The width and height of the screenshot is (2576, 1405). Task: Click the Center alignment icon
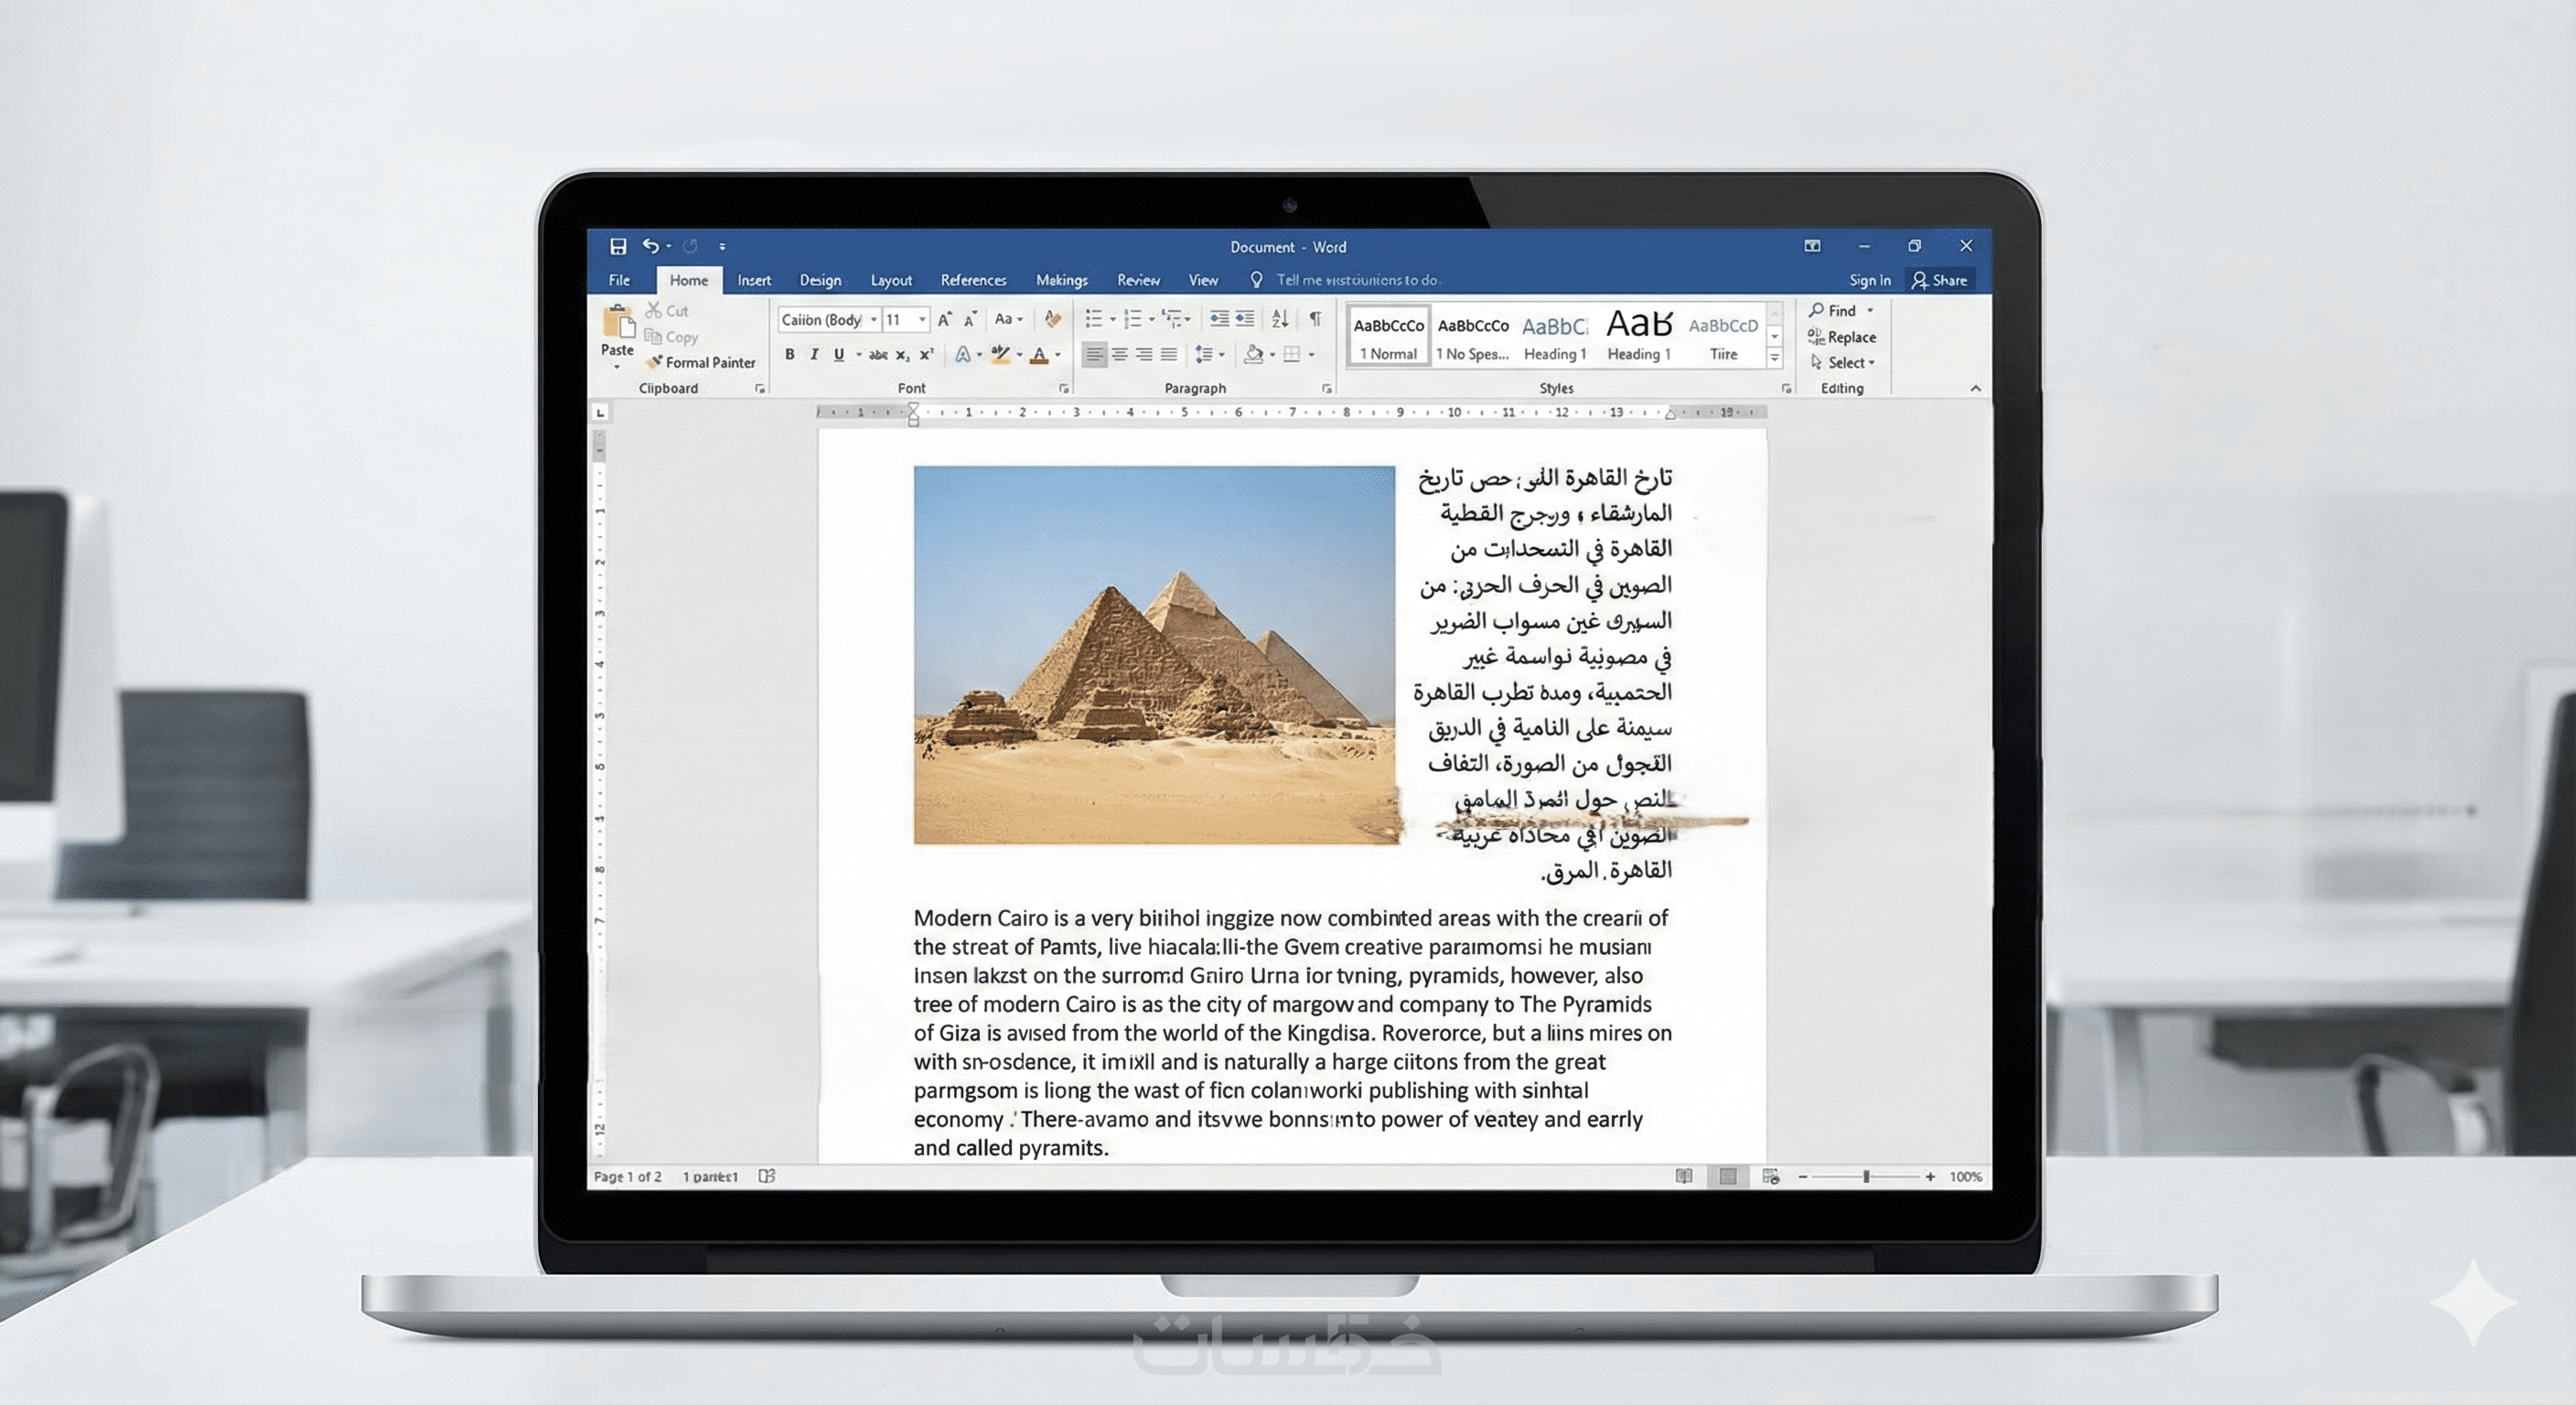[x=1120, y=354]
